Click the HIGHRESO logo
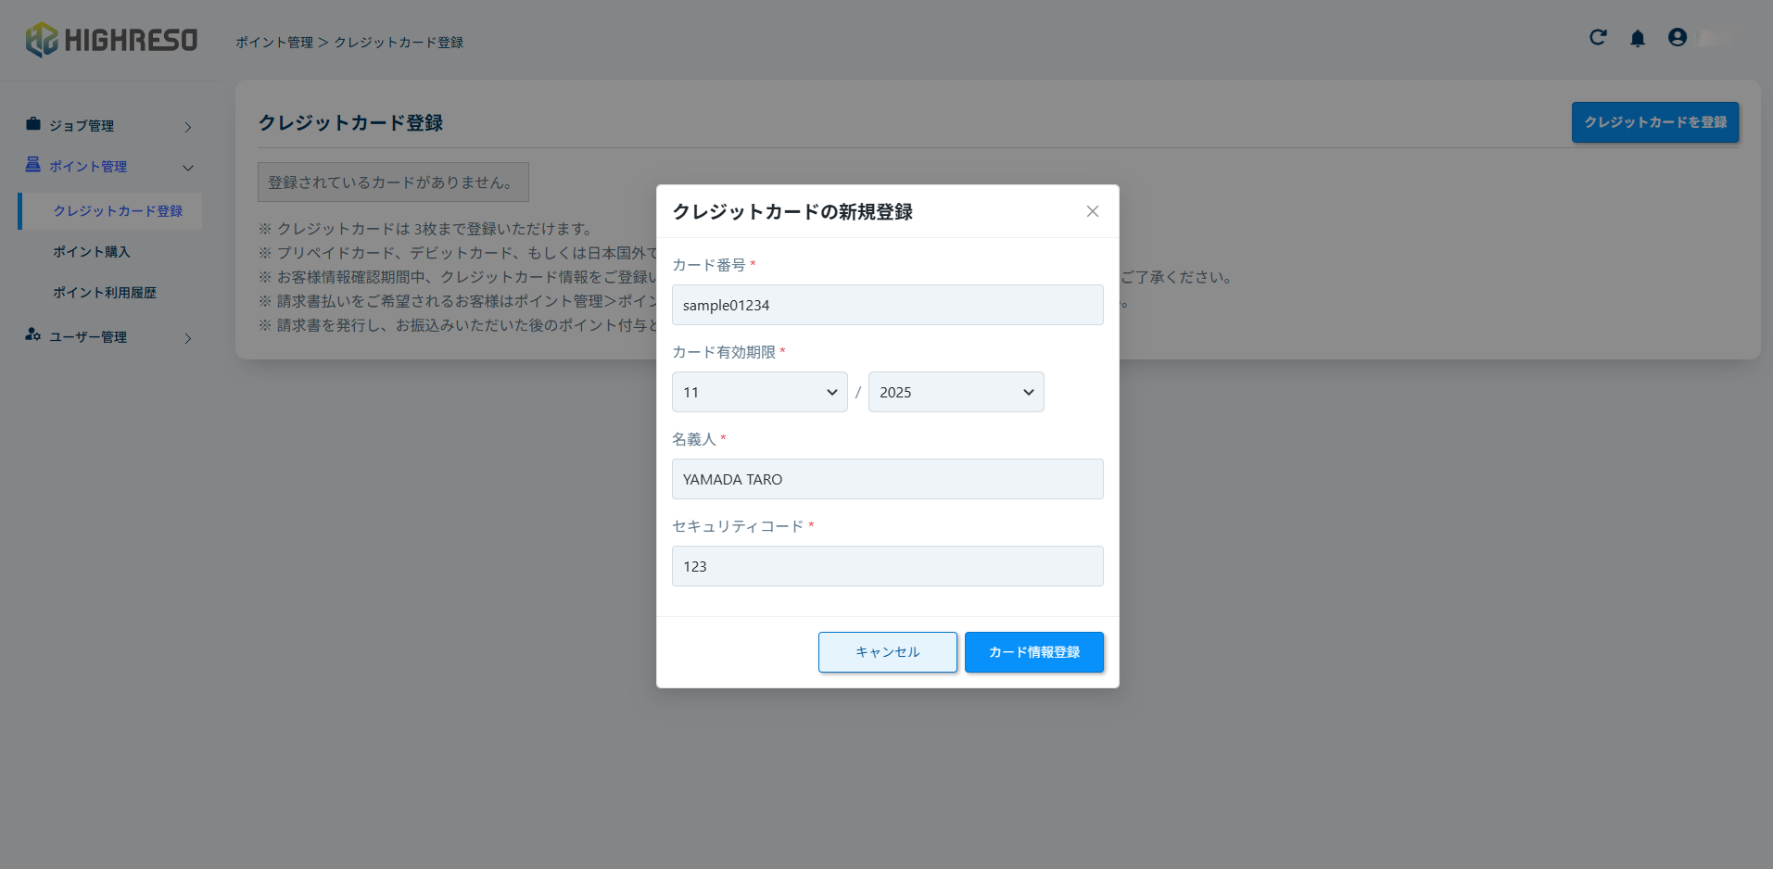The height and width of the screenshot is (869, 1773). click(111, 40)
